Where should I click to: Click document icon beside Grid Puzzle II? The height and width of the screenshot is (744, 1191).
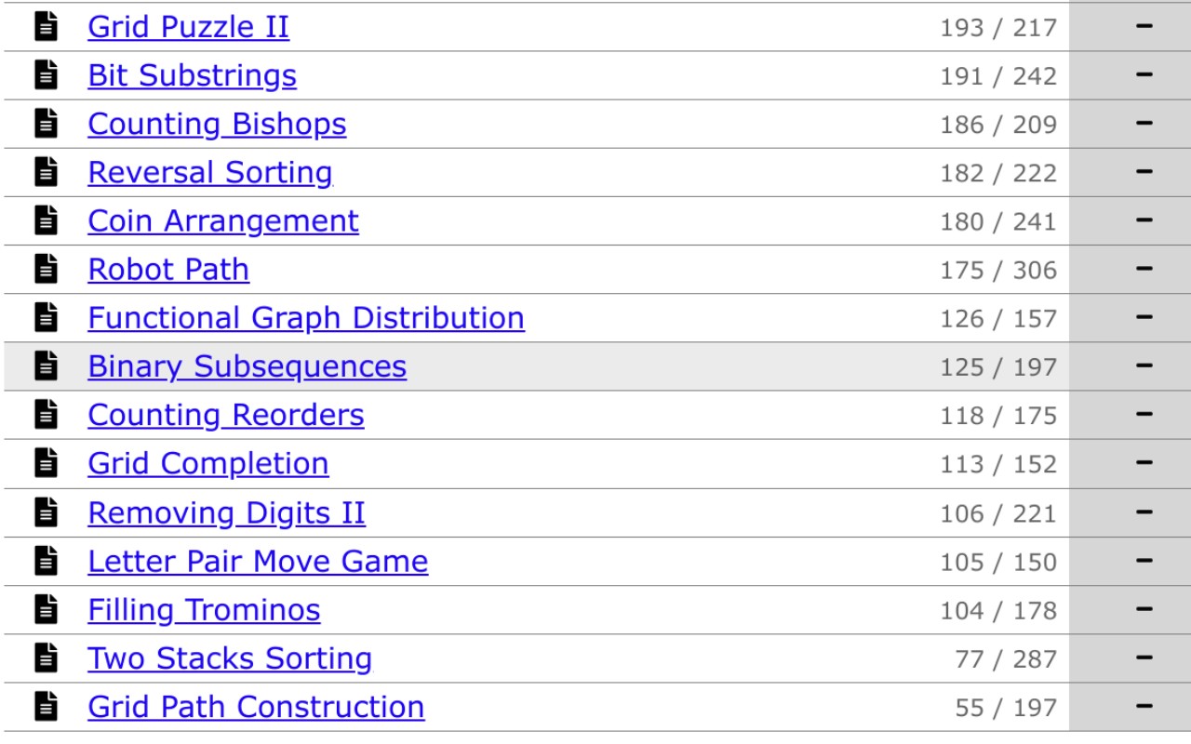click(x=46, y=27)
